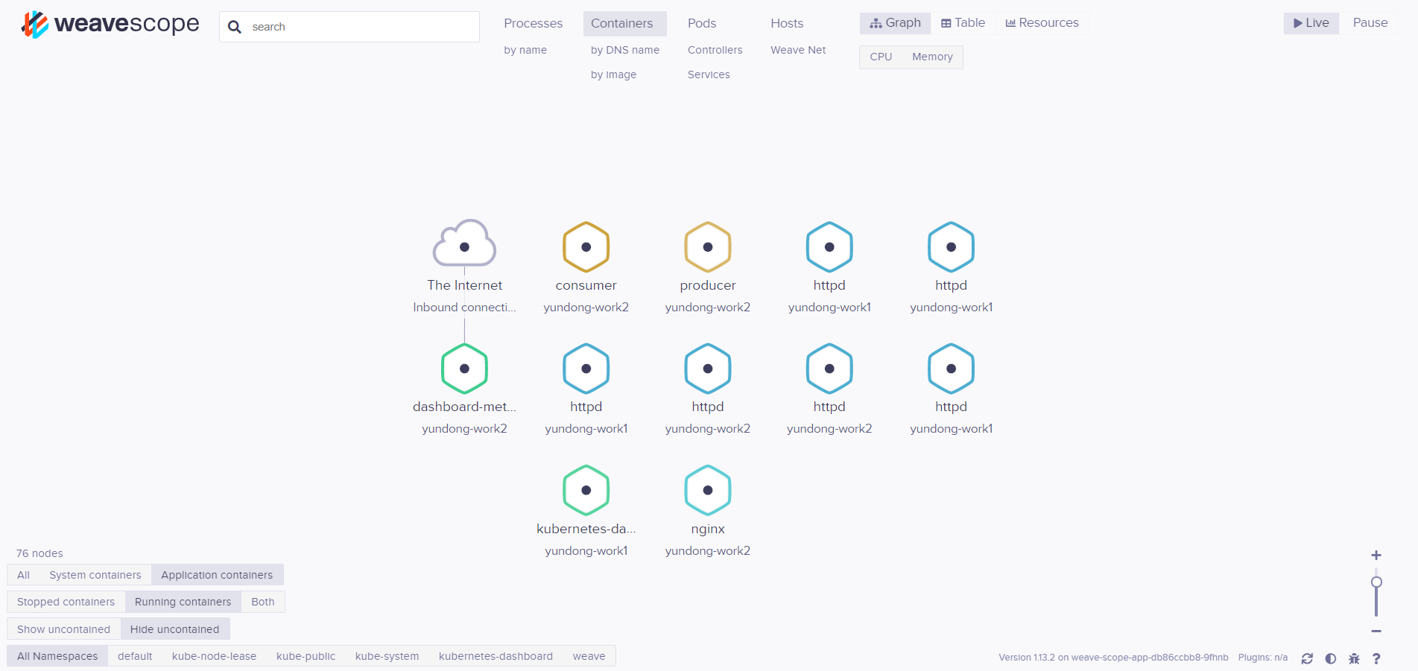Click the search magnifier icon
The width and height of the screenshot is (1418, 671).
tap(235, 27)
